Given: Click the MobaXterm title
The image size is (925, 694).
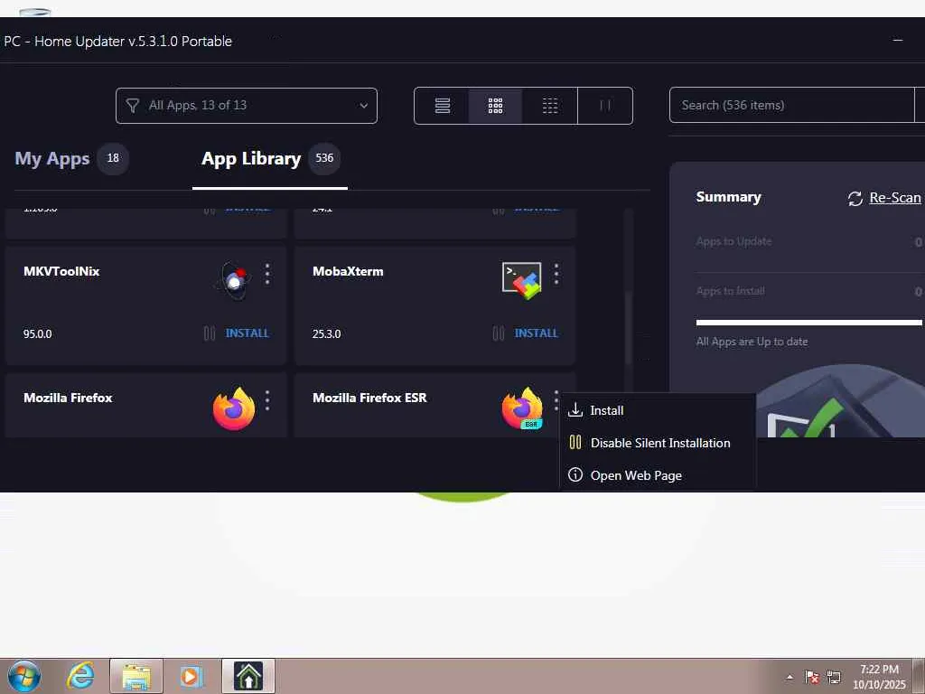Looking at the screenshot, I should 348,271.
